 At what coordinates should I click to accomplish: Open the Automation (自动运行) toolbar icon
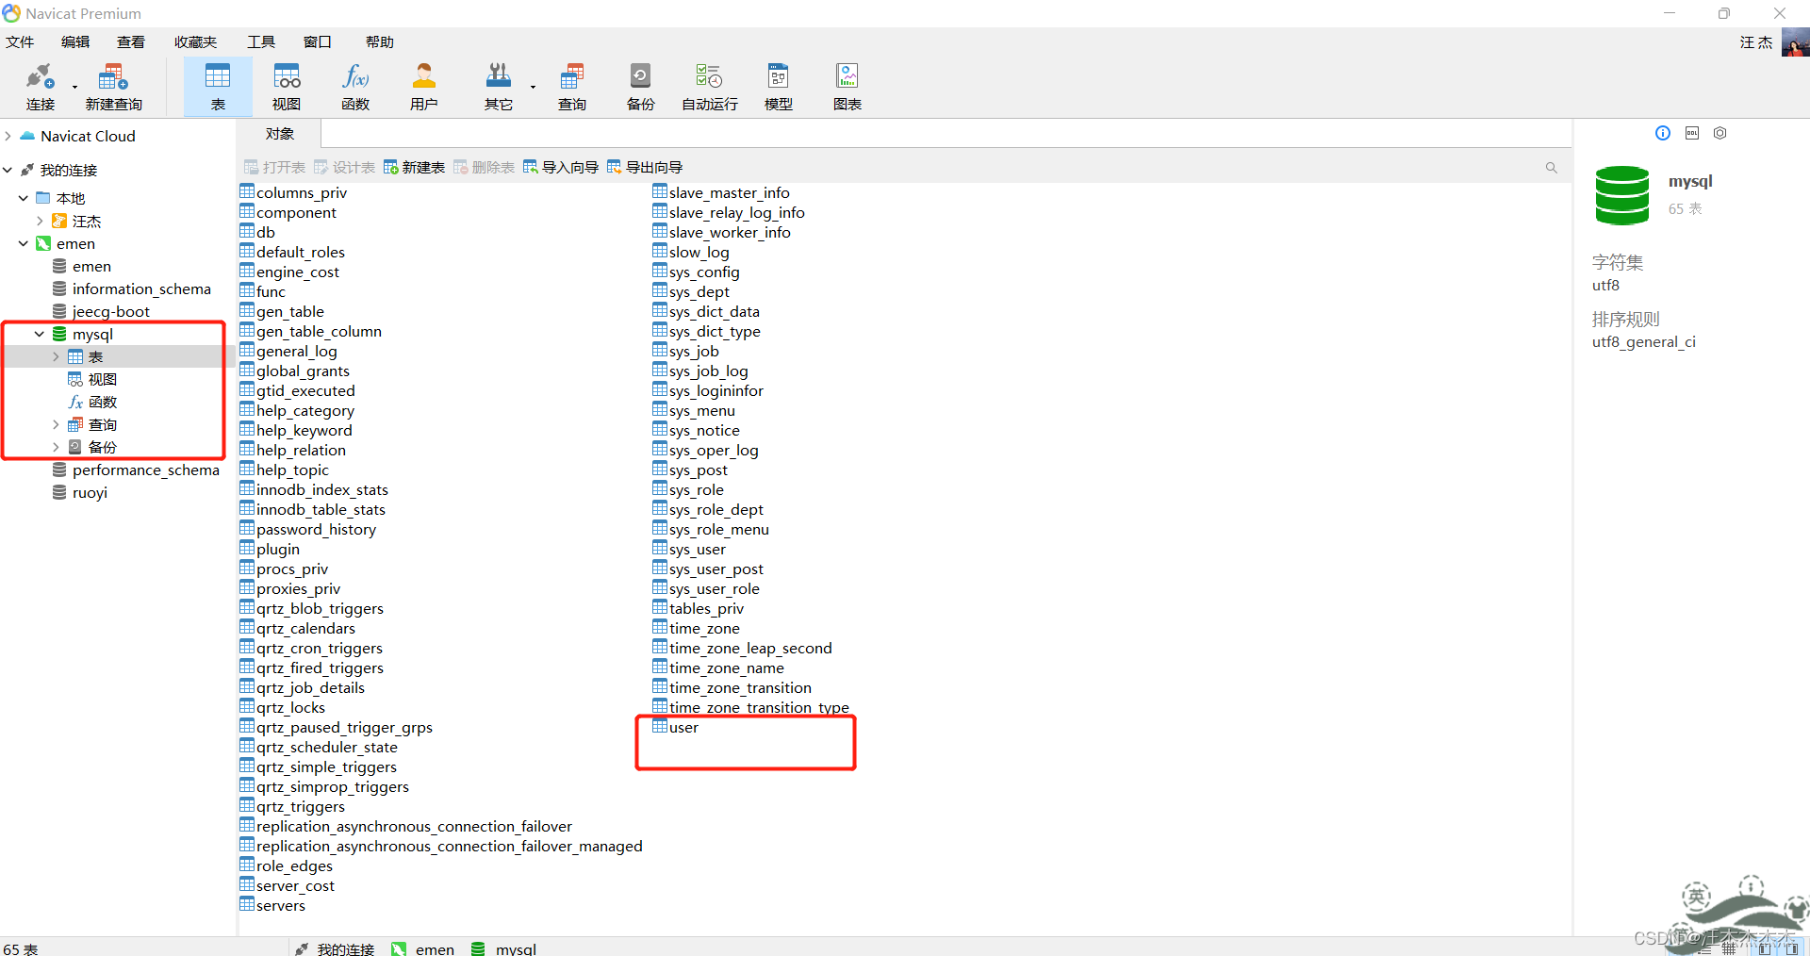click(x=710, y=76)
